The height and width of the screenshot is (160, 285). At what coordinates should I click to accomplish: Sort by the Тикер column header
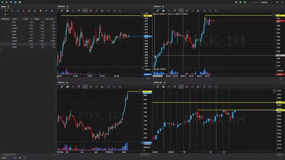pos(14,19)
